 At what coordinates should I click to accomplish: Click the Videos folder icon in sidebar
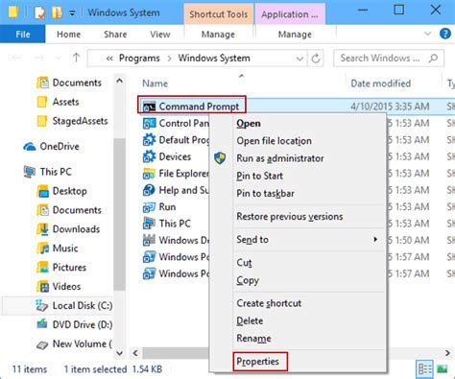click(42, 287)
